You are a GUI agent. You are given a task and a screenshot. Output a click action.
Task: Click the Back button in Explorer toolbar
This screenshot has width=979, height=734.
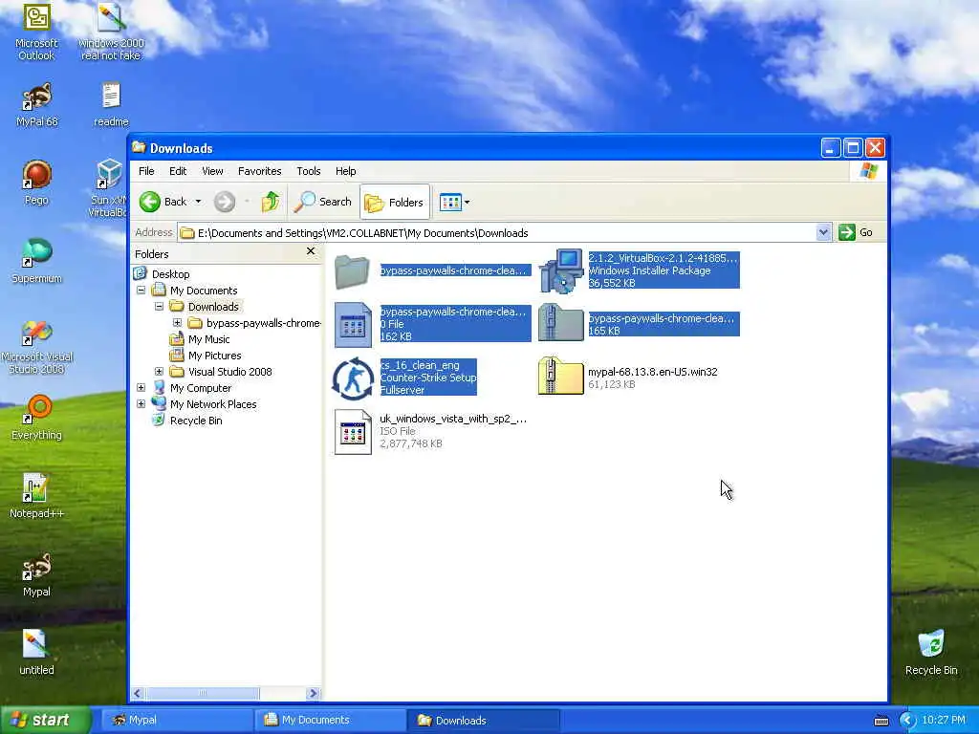coord(163,202)
